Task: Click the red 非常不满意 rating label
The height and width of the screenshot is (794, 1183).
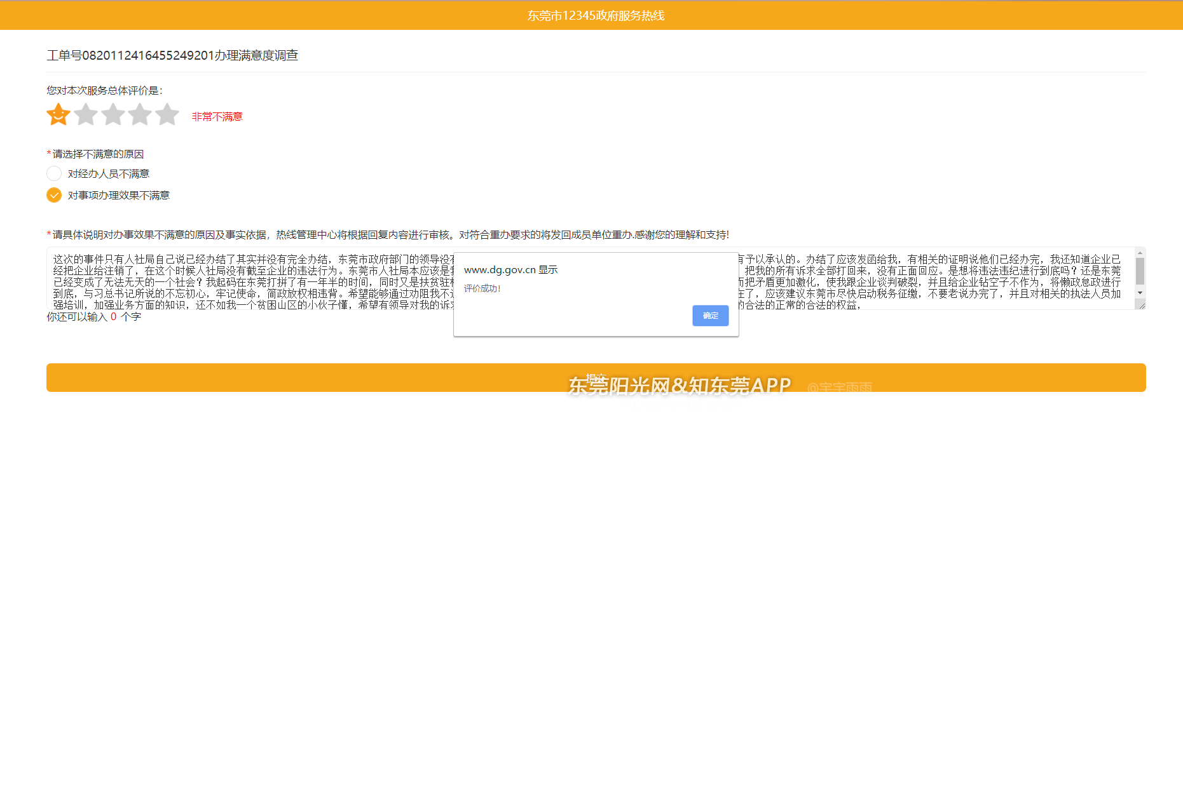Action: [217, 116]
